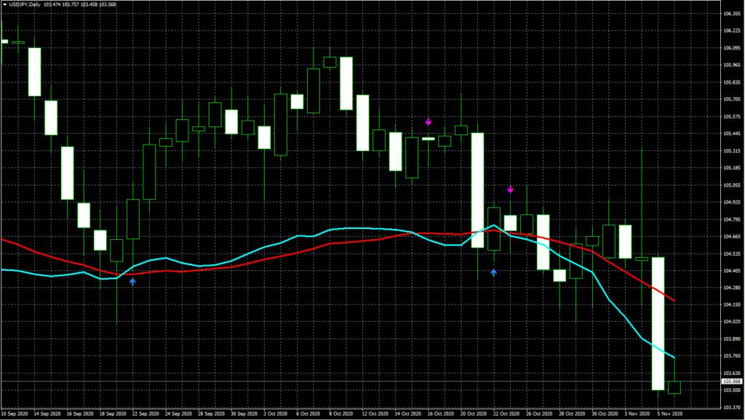Click the USDJPY,Daily chart title text
The image size is (745, 420).
pos(26,5)
